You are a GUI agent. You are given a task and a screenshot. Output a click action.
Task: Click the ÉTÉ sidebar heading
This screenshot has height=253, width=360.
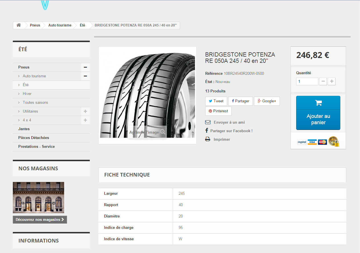tap(23, 49)
